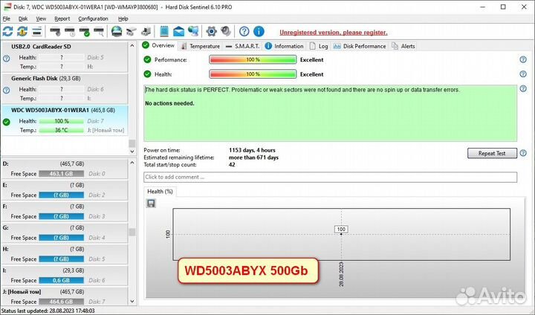Click the status bar last updated text
535x315 pixels.
(48, 311)
